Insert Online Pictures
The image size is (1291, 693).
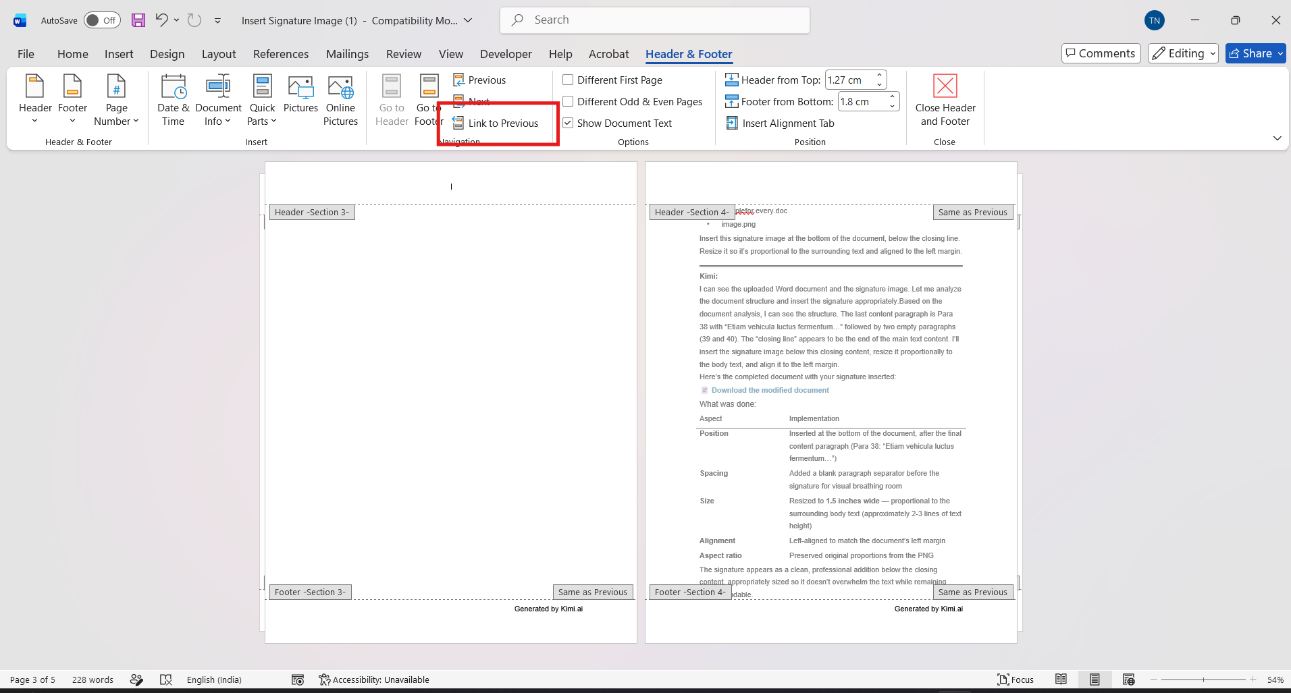pos(340,100)
